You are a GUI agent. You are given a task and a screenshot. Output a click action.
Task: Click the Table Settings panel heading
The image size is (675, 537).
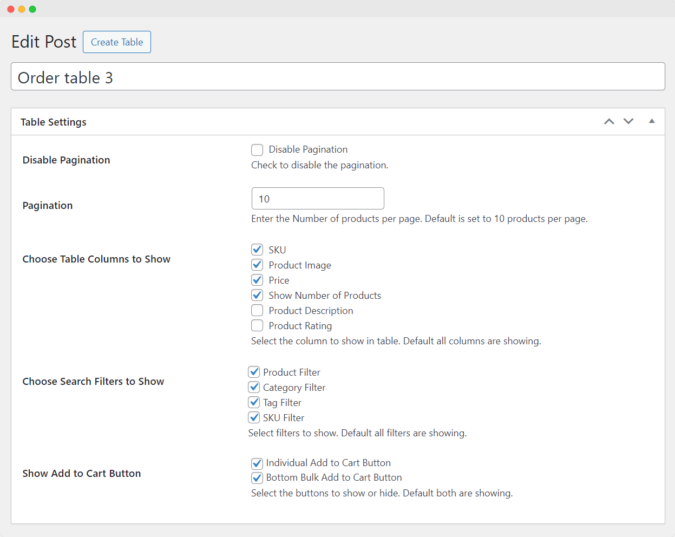(54, 122)
